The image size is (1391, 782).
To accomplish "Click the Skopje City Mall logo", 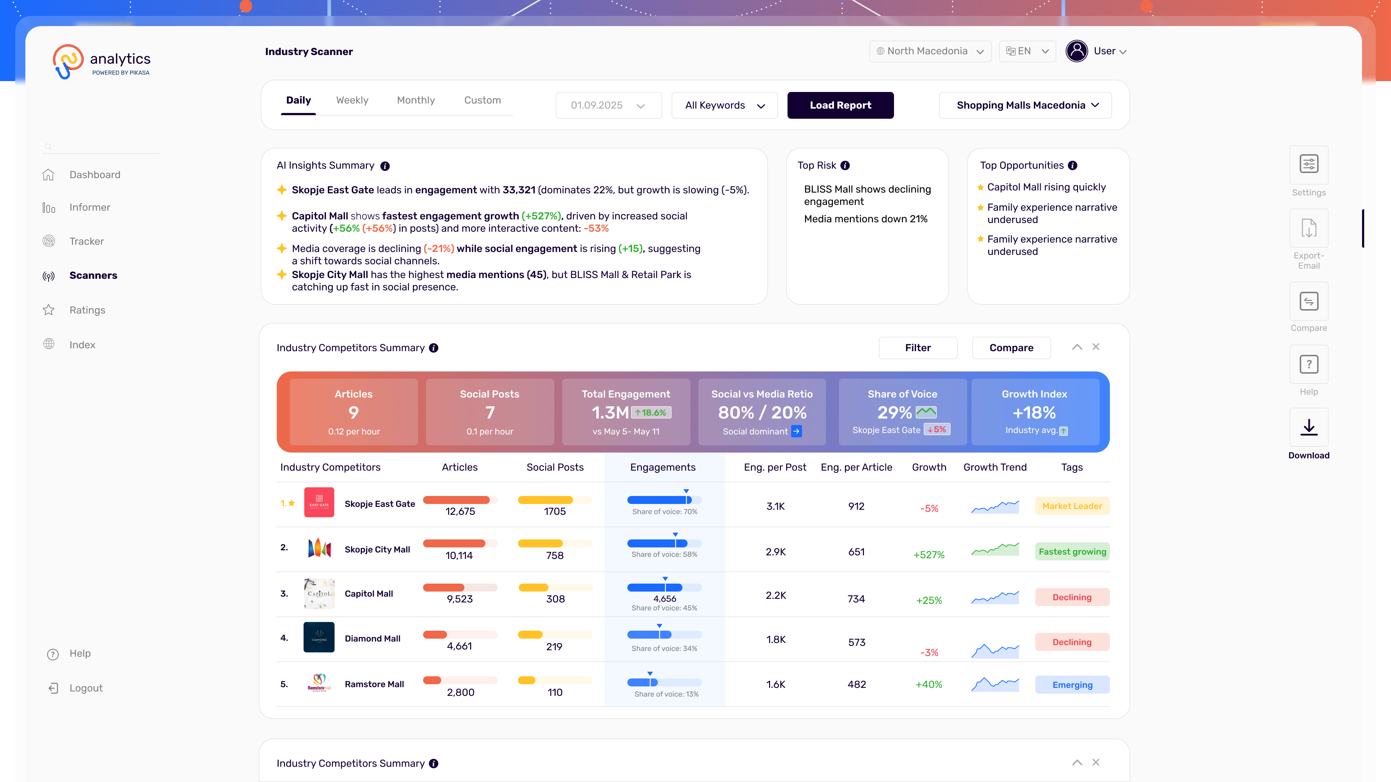I will 319,548.
